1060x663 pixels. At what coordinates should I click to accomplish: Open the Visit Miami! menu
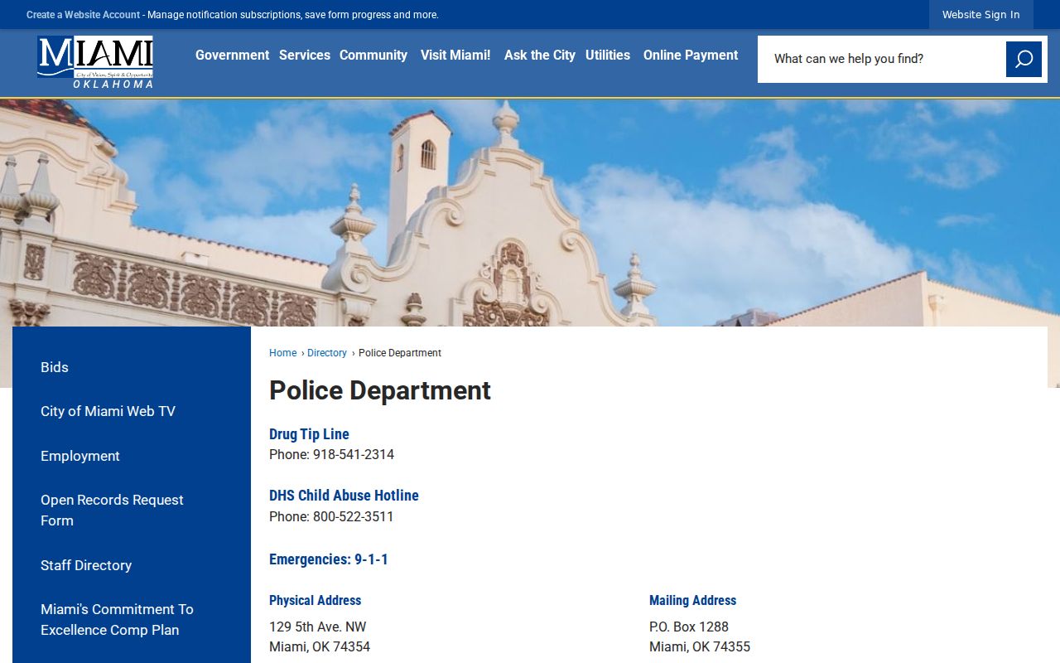point(455,55)
